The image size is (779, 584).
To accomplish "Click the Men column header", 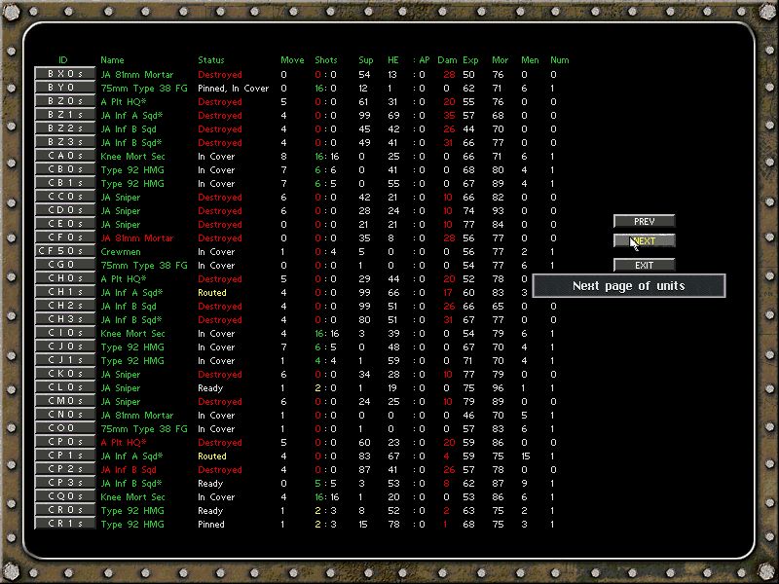I will click(x=530, y=60).
